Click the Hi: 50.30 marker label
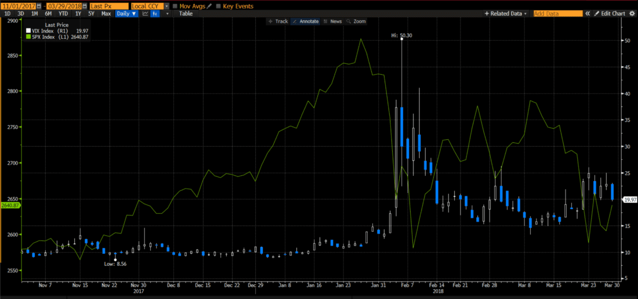 click(401, 35)
